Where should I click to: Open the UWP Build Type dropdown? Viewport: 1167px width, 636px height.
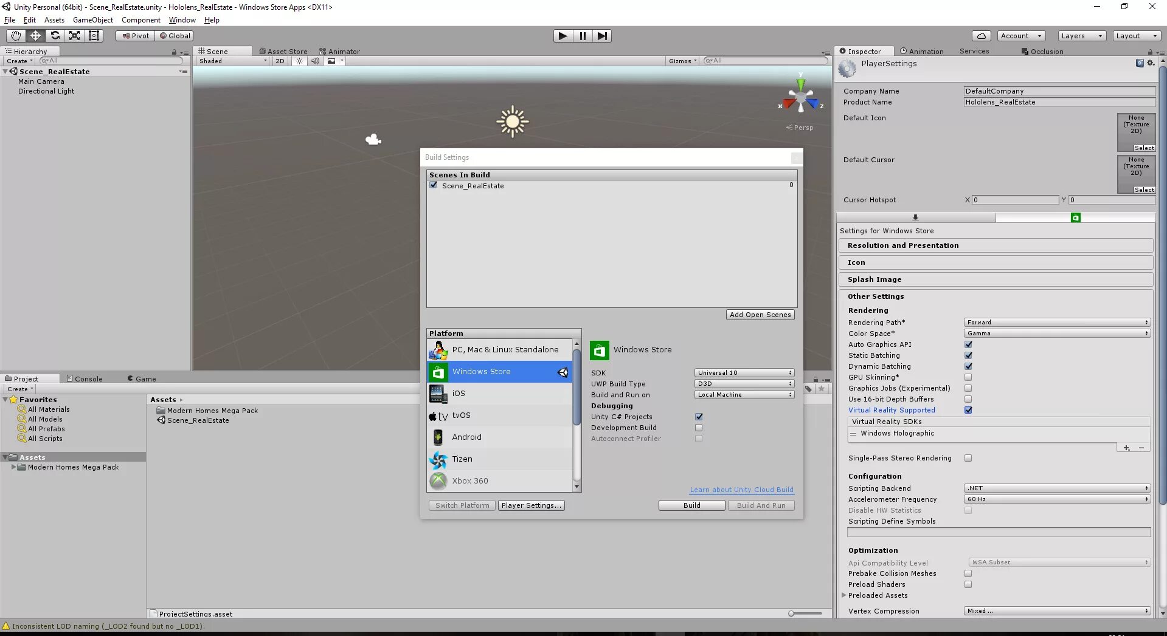click(744, 384)
